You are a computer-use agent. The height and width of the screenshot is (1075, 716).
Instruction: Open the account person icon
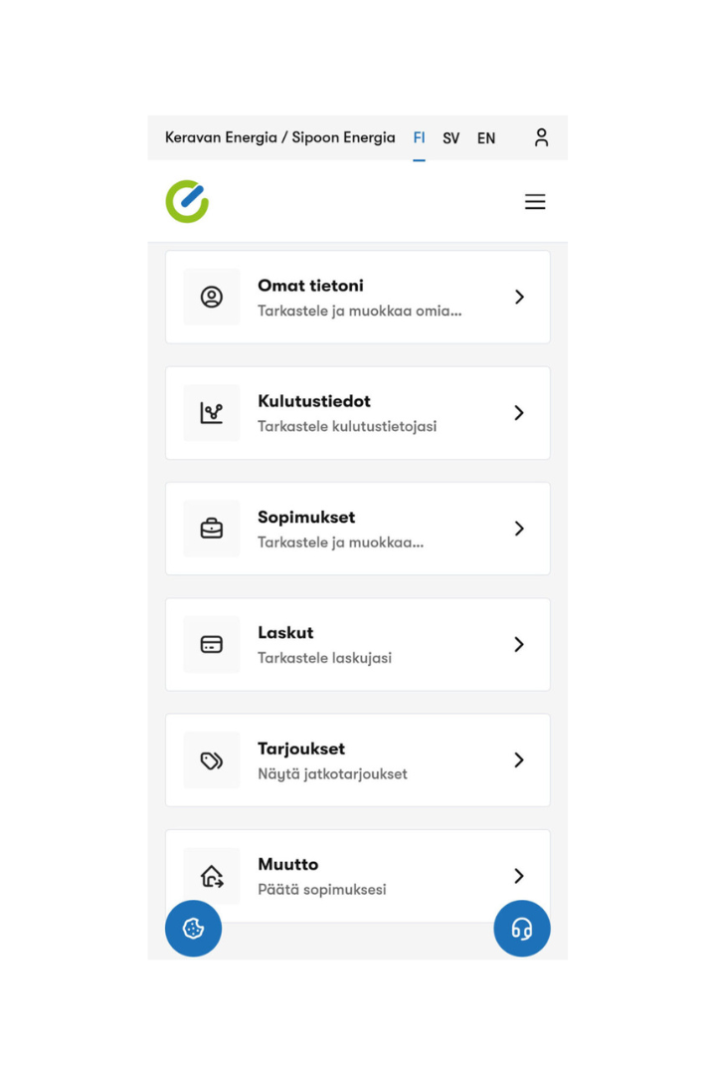(x=541, y=137)
